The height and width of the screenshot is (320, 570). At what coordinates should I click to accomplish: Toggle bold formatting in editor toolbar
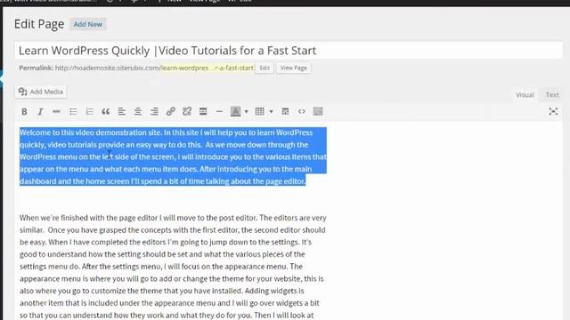pos(24,111)
